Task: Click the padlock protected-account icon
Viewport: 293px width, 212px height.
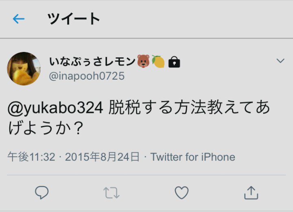Action: coord(174,62)
